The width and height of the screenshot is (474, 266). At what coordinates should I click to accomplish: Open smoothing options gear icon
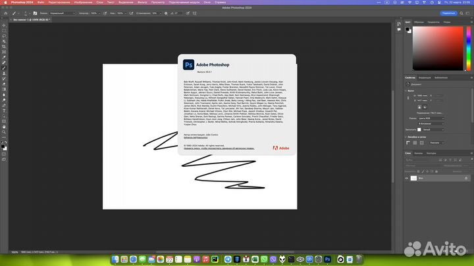click(x=166, y=13)
